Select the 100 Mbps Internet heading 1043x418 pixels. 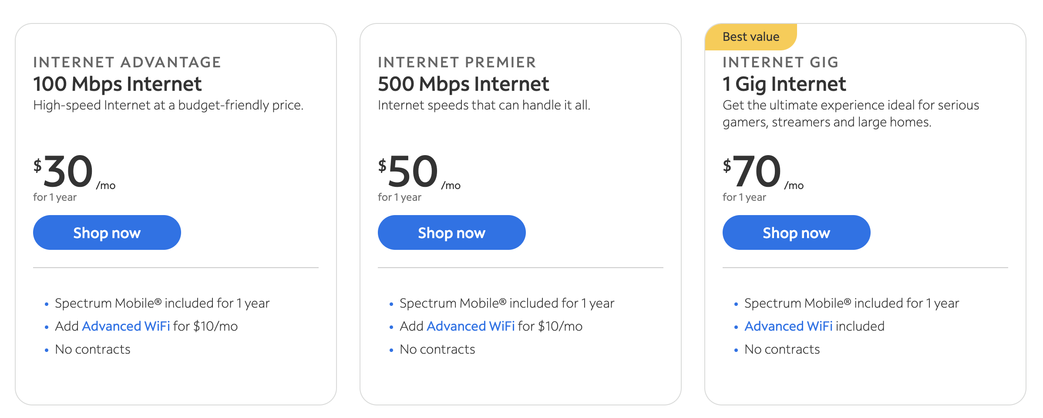[x=118, y=84]
